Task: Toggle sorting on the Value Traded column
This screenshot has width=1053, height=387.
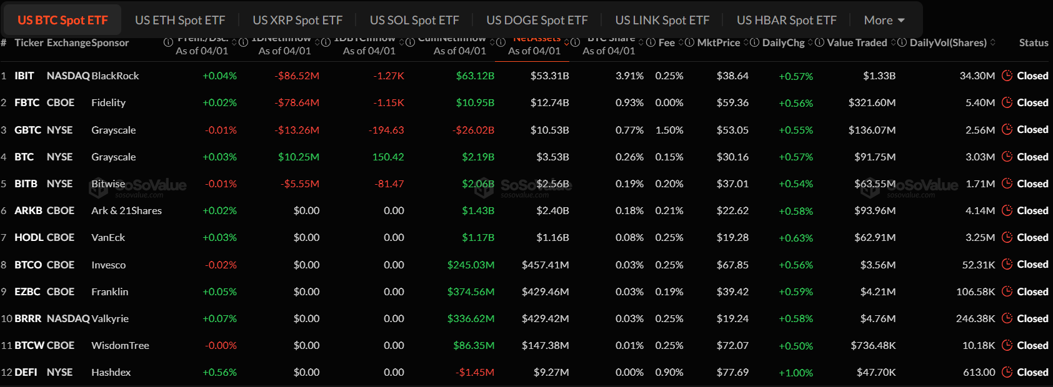Action: click(x=892, y=42)
